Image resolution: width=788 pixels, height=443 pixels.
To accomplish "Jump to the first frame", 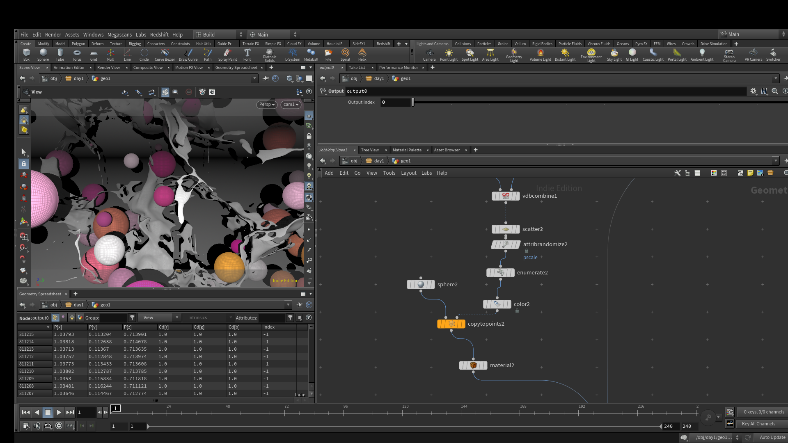I will tap(25, 412).
